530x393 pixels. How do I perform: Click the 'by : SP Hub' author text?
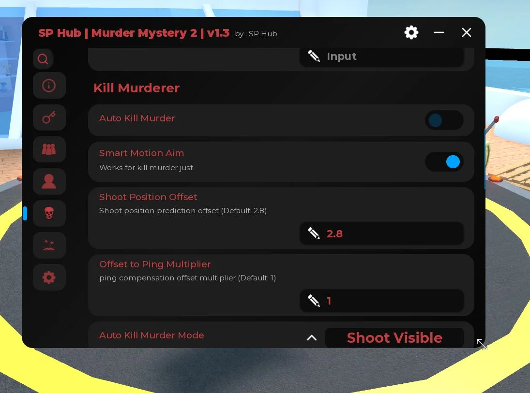tap(256, 34)
